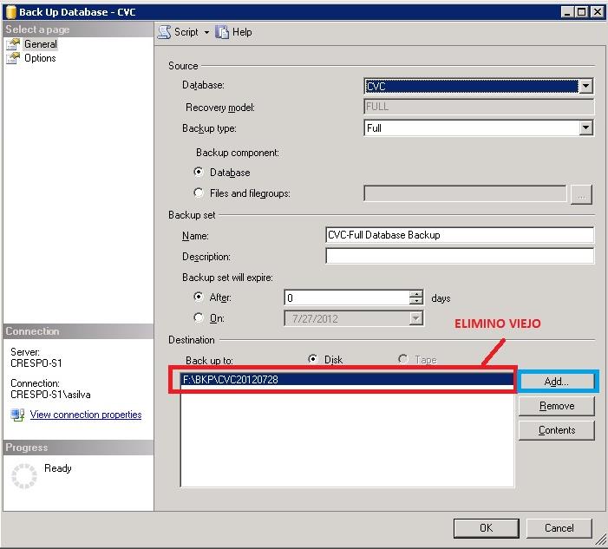Decrease the expire days spinner

(x=416, y=301)
